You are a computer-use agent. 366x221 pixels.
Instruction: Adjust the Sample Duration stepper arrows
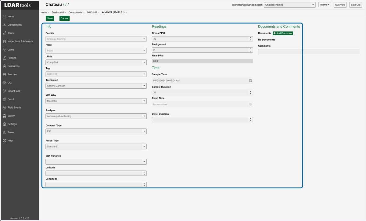[251, 92]
